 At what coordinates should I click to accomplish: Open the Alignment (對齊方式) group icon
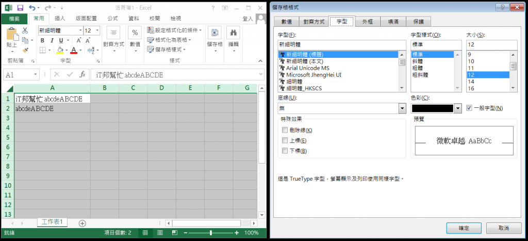[113, 33]
